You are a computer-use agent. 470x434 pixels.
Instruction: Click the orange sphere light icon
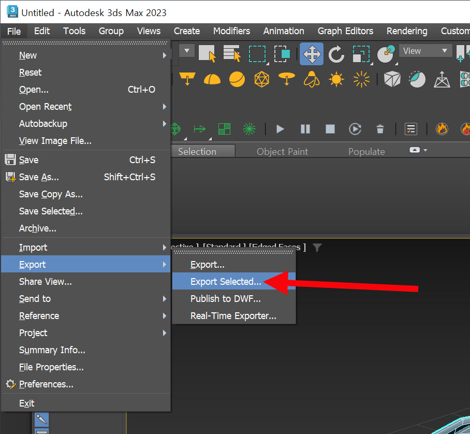tap(237, 79)
